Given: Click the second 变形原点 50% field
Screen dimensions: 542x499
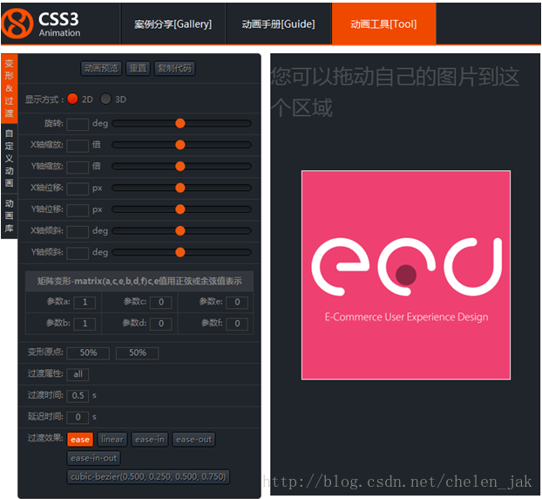Looking at the screenshot, I should (x=137, y=353).
